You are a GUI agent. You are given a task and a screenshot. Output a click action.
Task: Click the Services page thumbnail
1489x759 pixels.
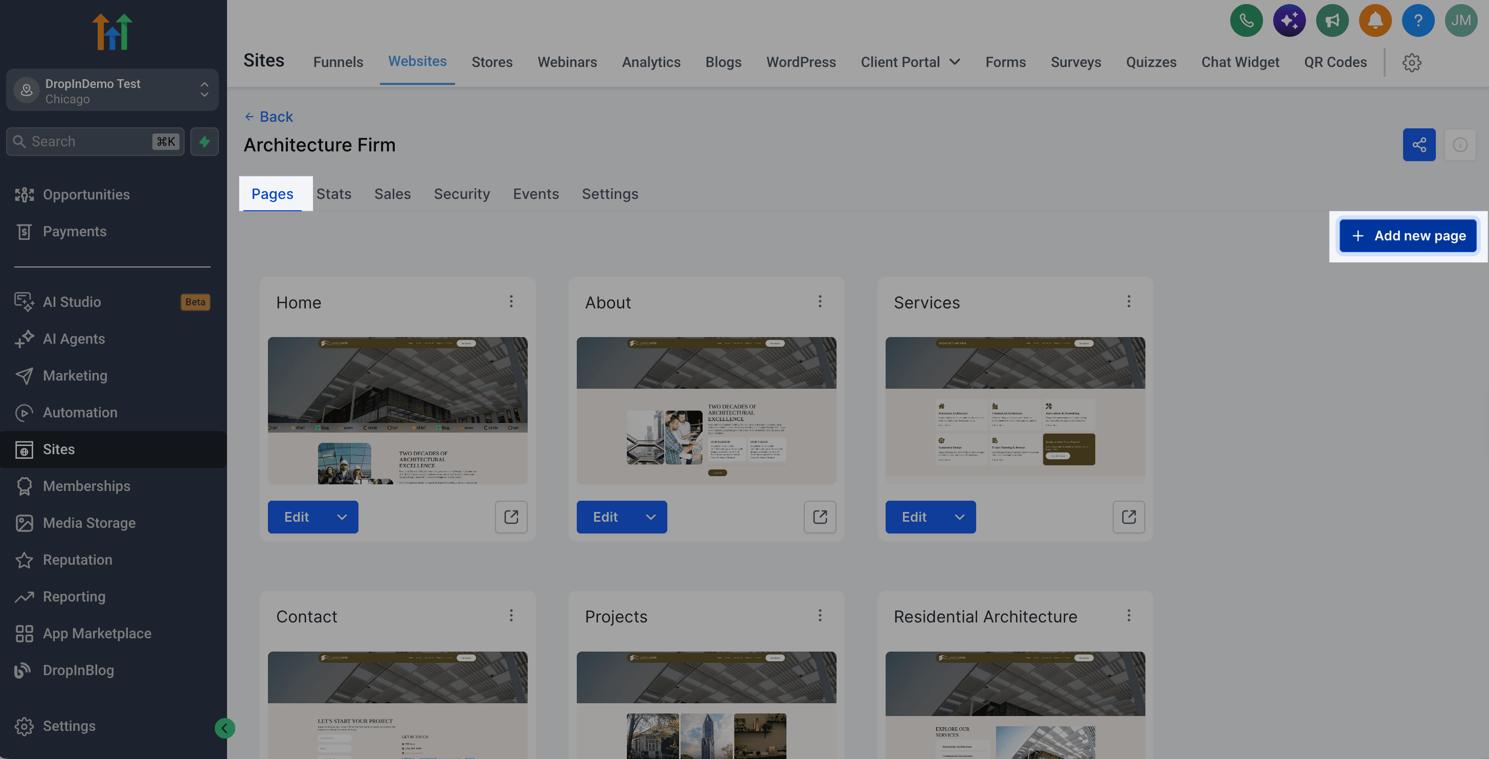[x=1015, y=410]
